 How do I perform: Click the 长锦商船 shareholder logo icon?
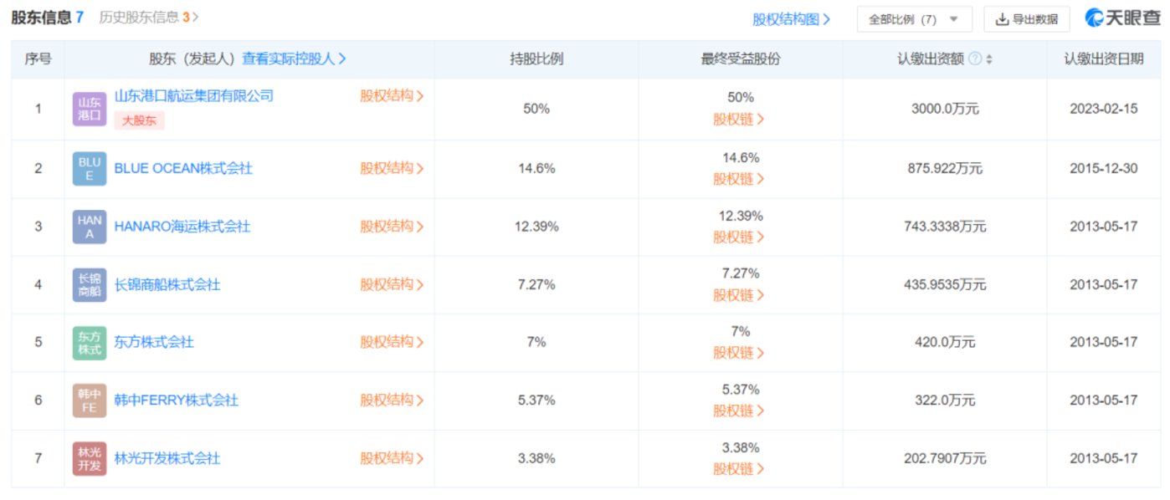click(x=89, y=285)
